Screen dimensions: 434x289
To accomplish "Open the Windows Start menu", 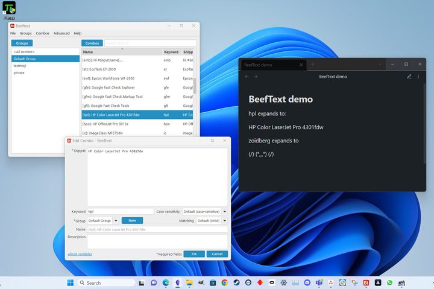I will click(x=71, y=282).
